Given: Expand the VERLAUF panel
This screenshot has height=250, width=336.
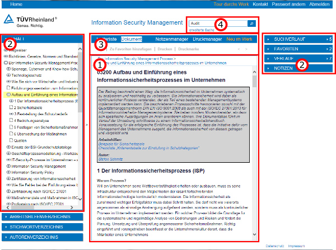Looking at the screenshot, I should 298,58.
